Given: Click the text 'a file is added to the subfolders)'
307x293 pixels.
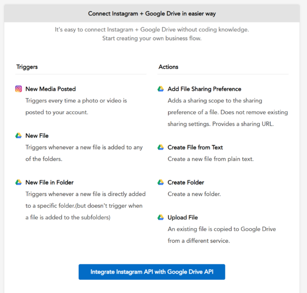Looking at the screenshot, I should [68, 217].
